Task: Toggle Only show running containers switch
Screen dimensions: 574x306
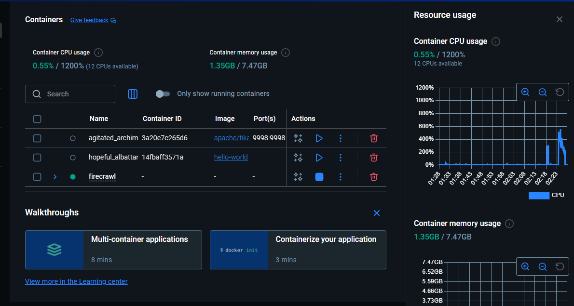Action: pos(163,94)
